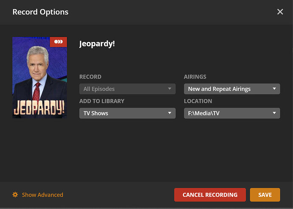Click the gear icon beside Show Advanced
293x209 pixels.
[x=15, y=195]
